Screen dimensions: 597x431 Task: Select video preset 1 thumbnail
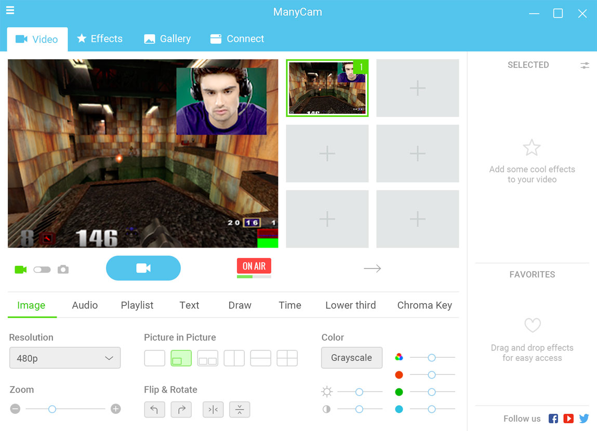tap(327, 88)
